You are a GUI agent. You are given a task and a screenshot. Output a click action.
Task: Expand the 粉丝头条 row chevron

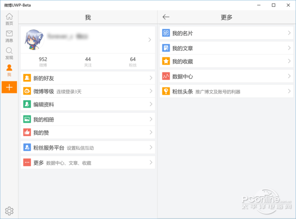289,91
